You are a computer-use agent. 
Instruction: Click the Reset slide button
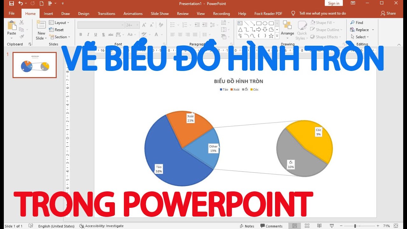click(x=56, y=30)
